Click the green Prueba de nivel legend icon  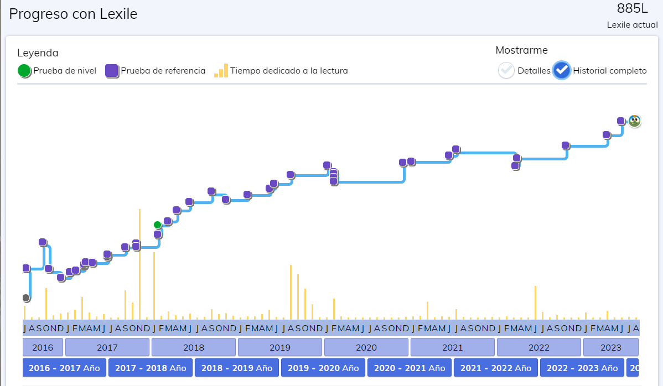(24, 71)
